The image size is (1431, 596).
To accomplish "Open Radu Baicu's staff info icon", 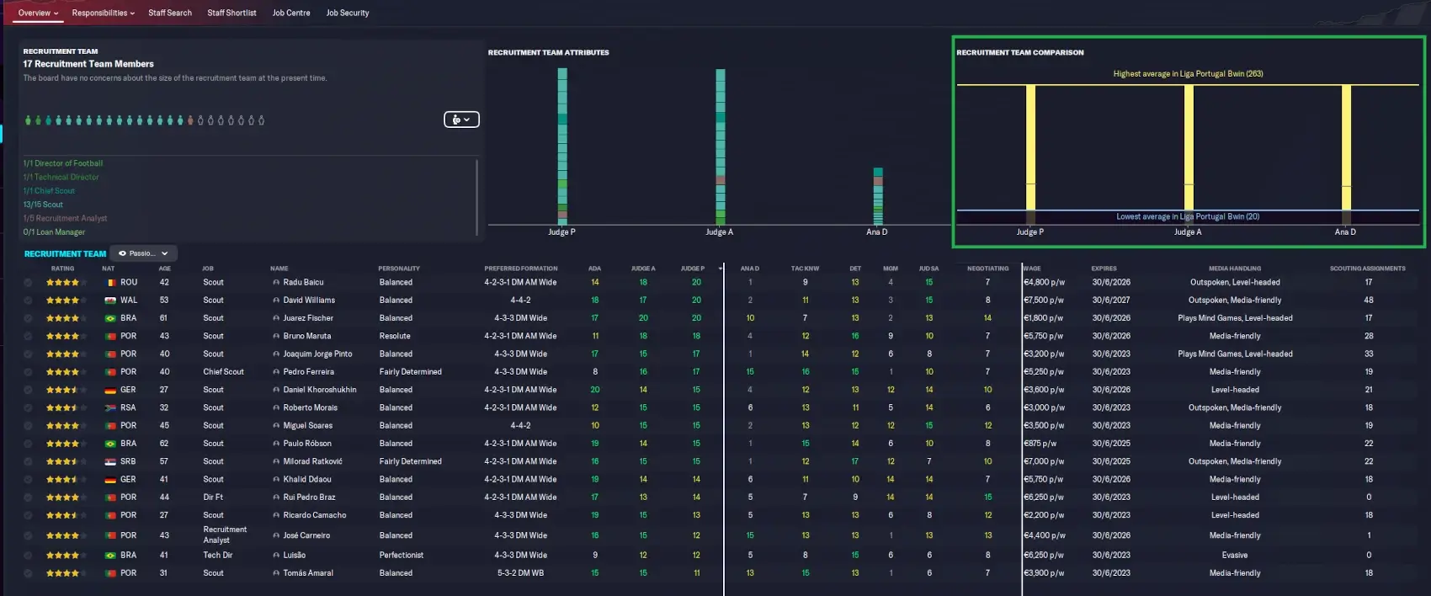I will tap(276, 283).
